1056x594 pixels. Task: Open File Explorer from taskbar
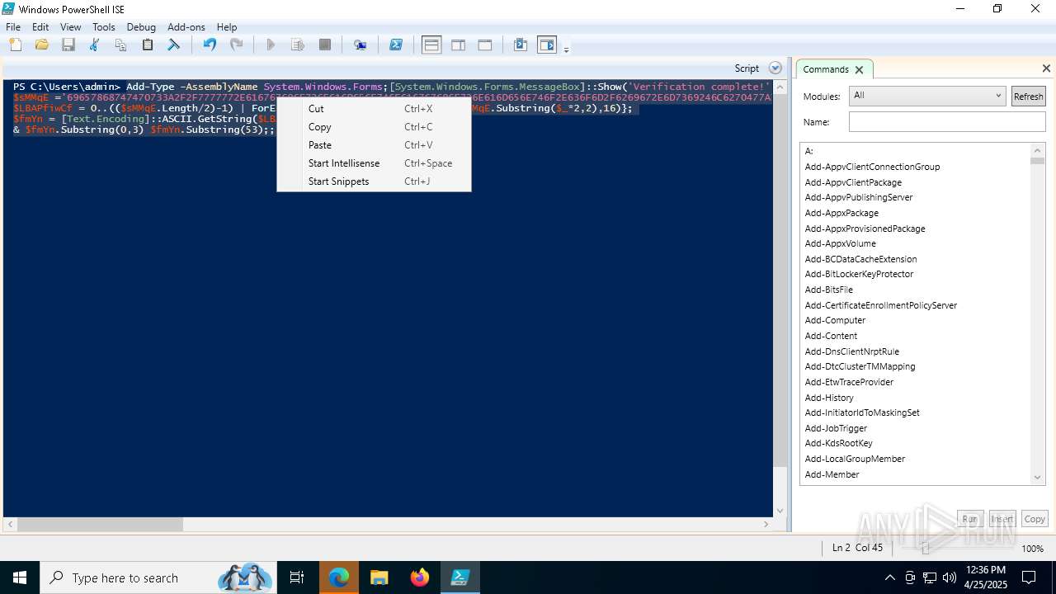point(379,577)
